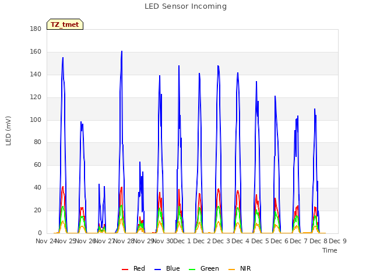Click the 100 y-axis tick label
Image resolution: width=373 pixels, height=280 pixels.
pos(36,120)
